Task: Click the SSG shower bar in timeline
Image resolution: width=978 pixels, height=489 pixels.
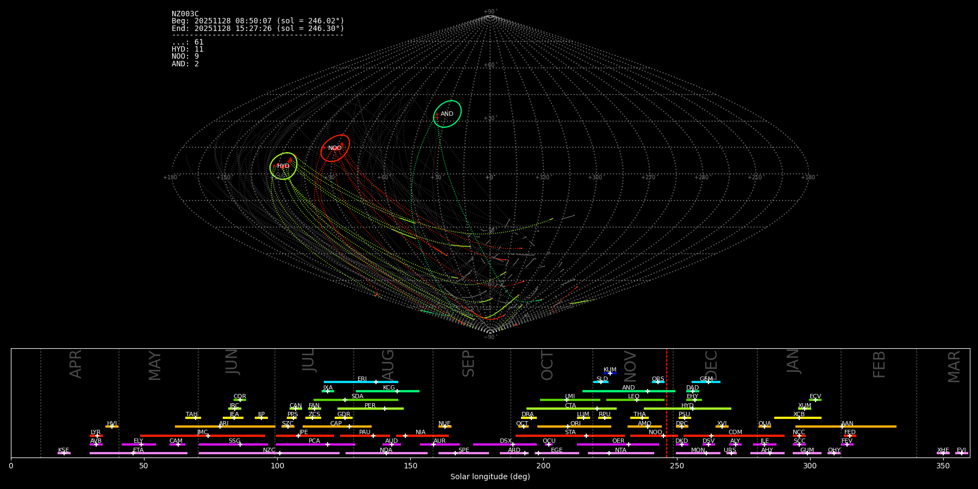Action: coord(233,444)
